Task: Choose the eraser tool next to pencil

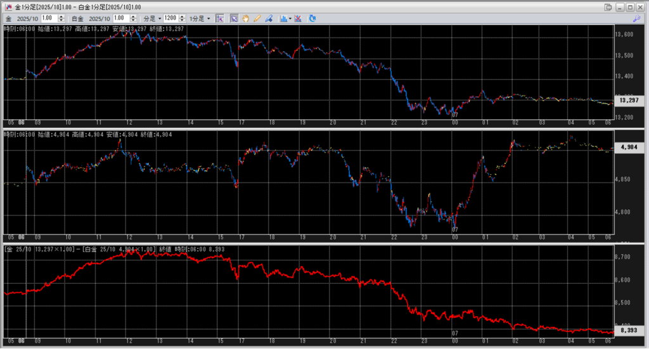Action: [269, 18]
